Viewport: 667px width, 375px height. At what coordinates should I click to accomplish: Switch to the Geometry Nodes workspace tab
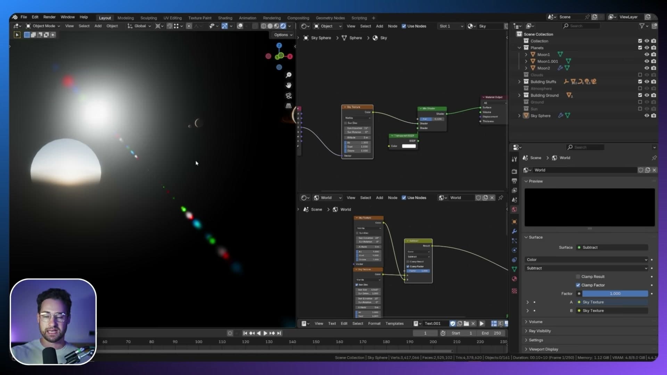click(330, 18)
